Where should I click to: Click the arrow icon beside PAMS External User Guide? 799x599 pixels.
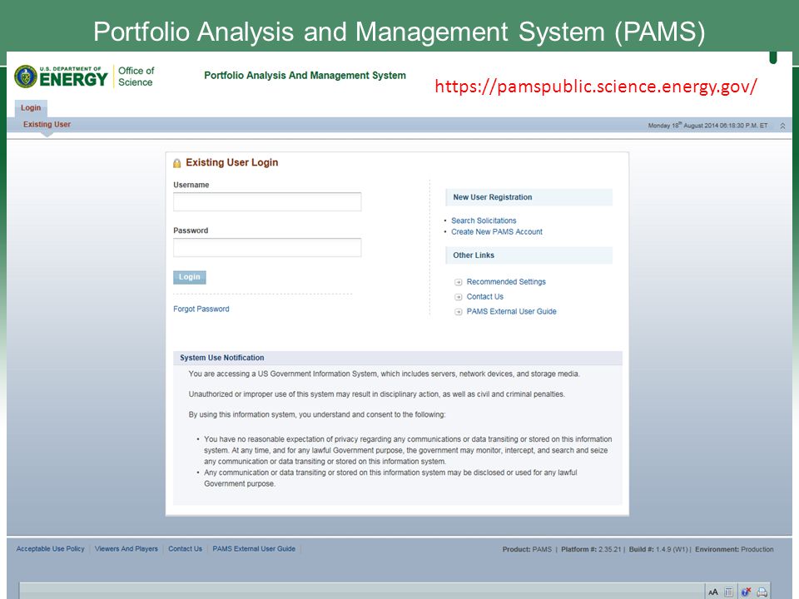(458, 312)
